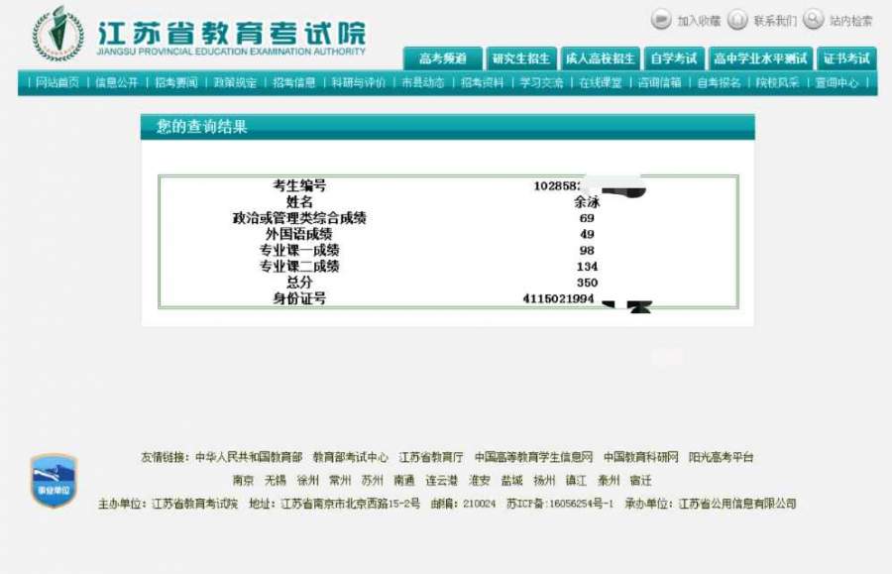Click the 专业课一成绩 label
The width and height of the screenshot is (892, 574).
point(299,250)
